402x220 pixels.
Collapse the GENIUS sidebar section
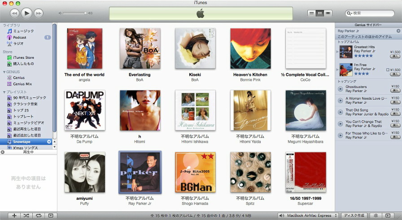click(4, 72)
